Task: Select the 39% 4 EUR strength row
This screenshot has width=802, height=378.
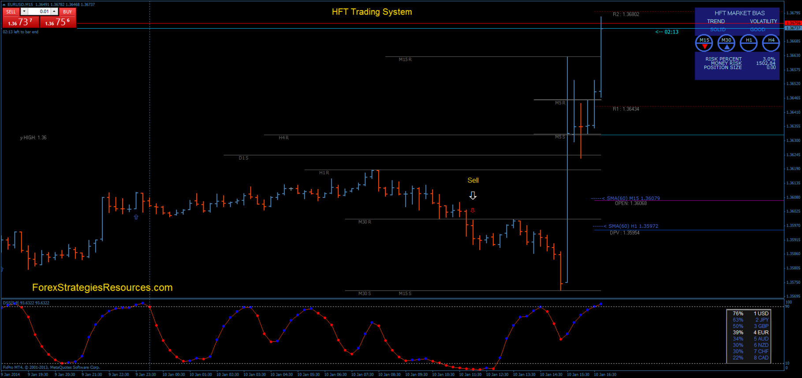Action: pos(750,333)
